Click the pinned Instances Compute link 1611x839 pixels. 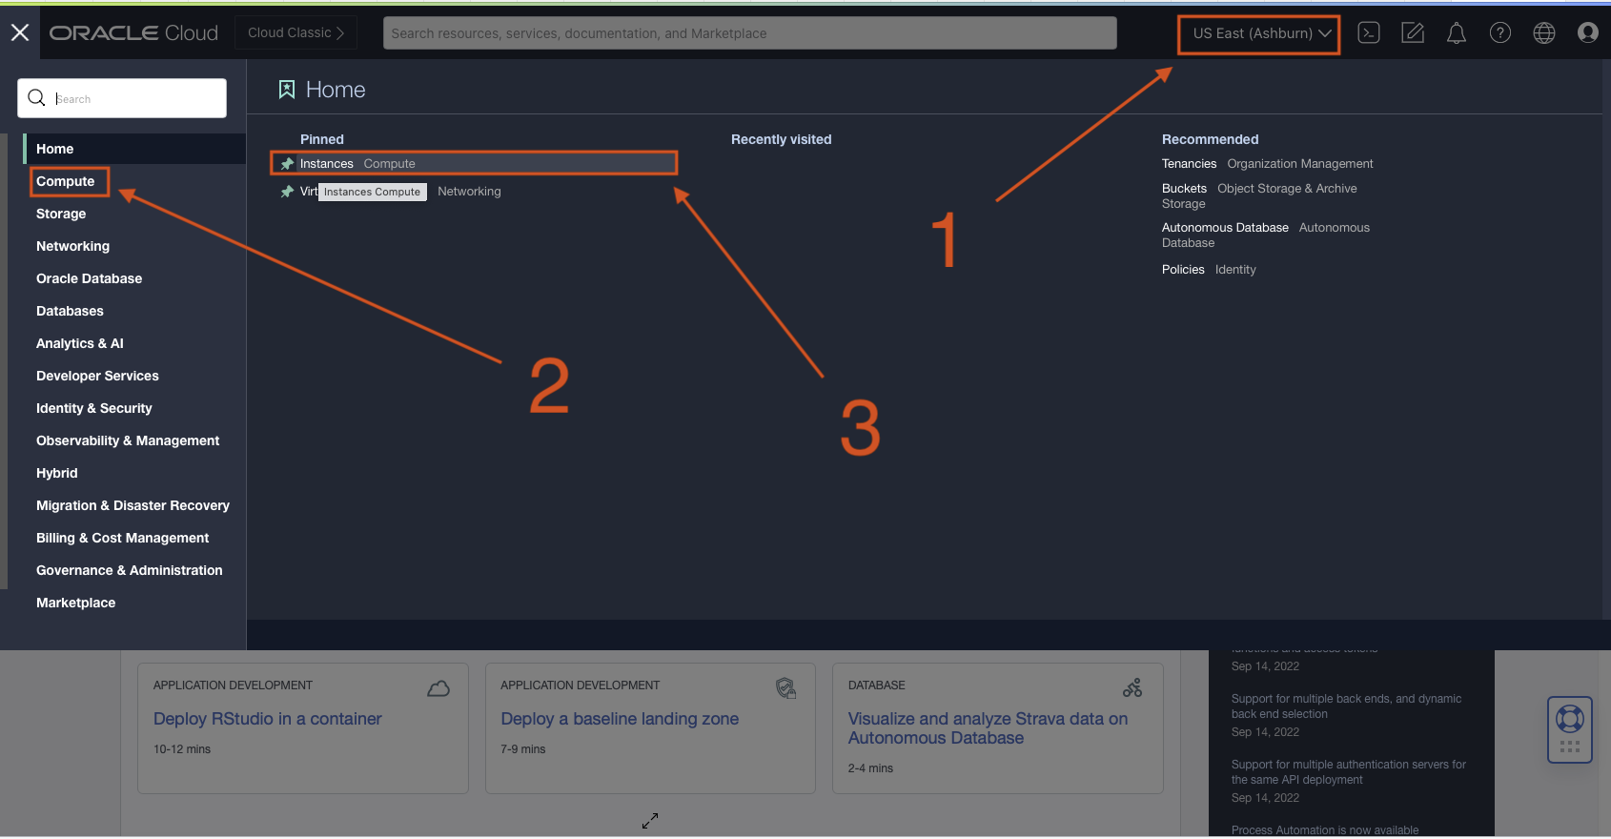[x=327, y=164]
